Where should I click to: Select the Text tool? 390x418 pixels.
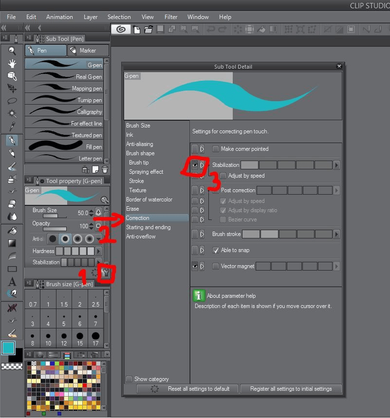pyautogui.click(x=12, y=281)
